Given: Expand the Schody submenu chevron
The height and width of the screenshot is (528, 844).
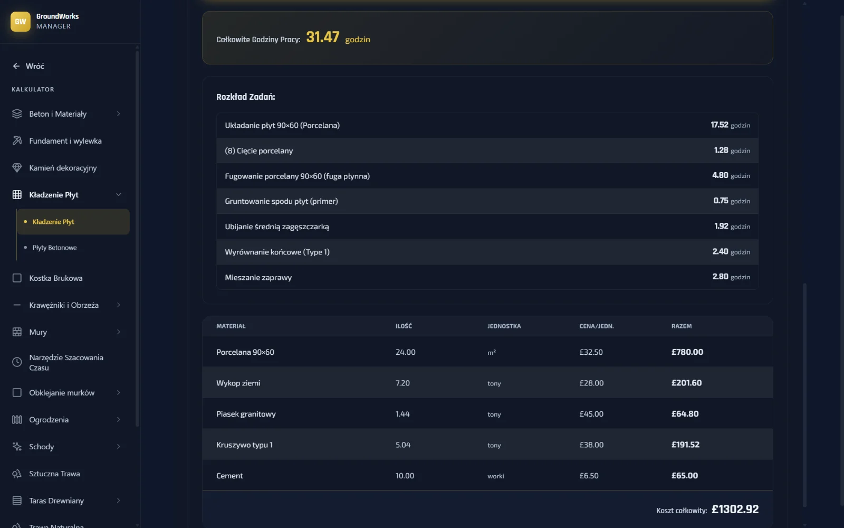Looking at the screenshot, I should [118, 446].
